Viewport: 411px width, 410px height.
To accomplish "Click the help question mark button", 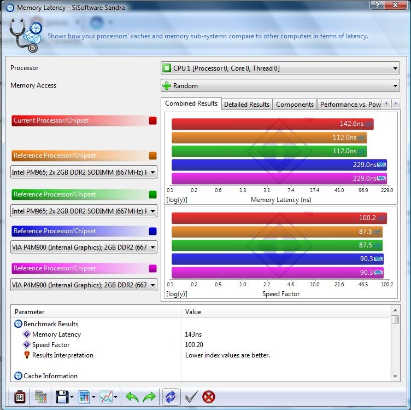I will pyautogui.click(x=377, y=5).
